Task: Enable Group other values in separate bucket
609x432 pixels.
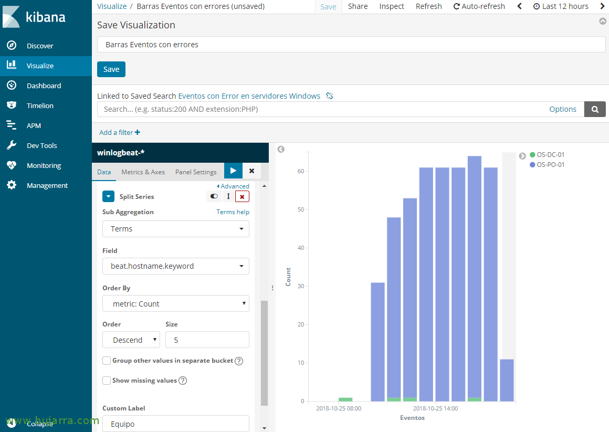Action: click(x=107, y=361)
